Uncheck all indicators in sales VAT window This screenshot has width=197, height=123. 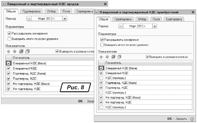point(27,51)
